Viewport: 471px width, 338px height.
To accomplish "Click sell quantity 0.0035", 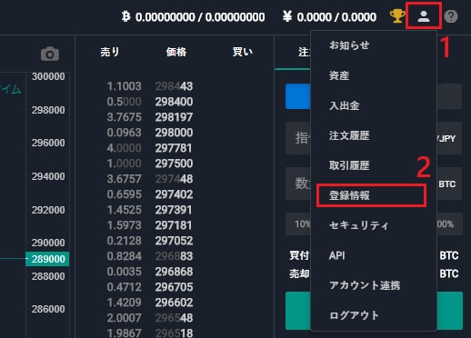I will point(125,272).
